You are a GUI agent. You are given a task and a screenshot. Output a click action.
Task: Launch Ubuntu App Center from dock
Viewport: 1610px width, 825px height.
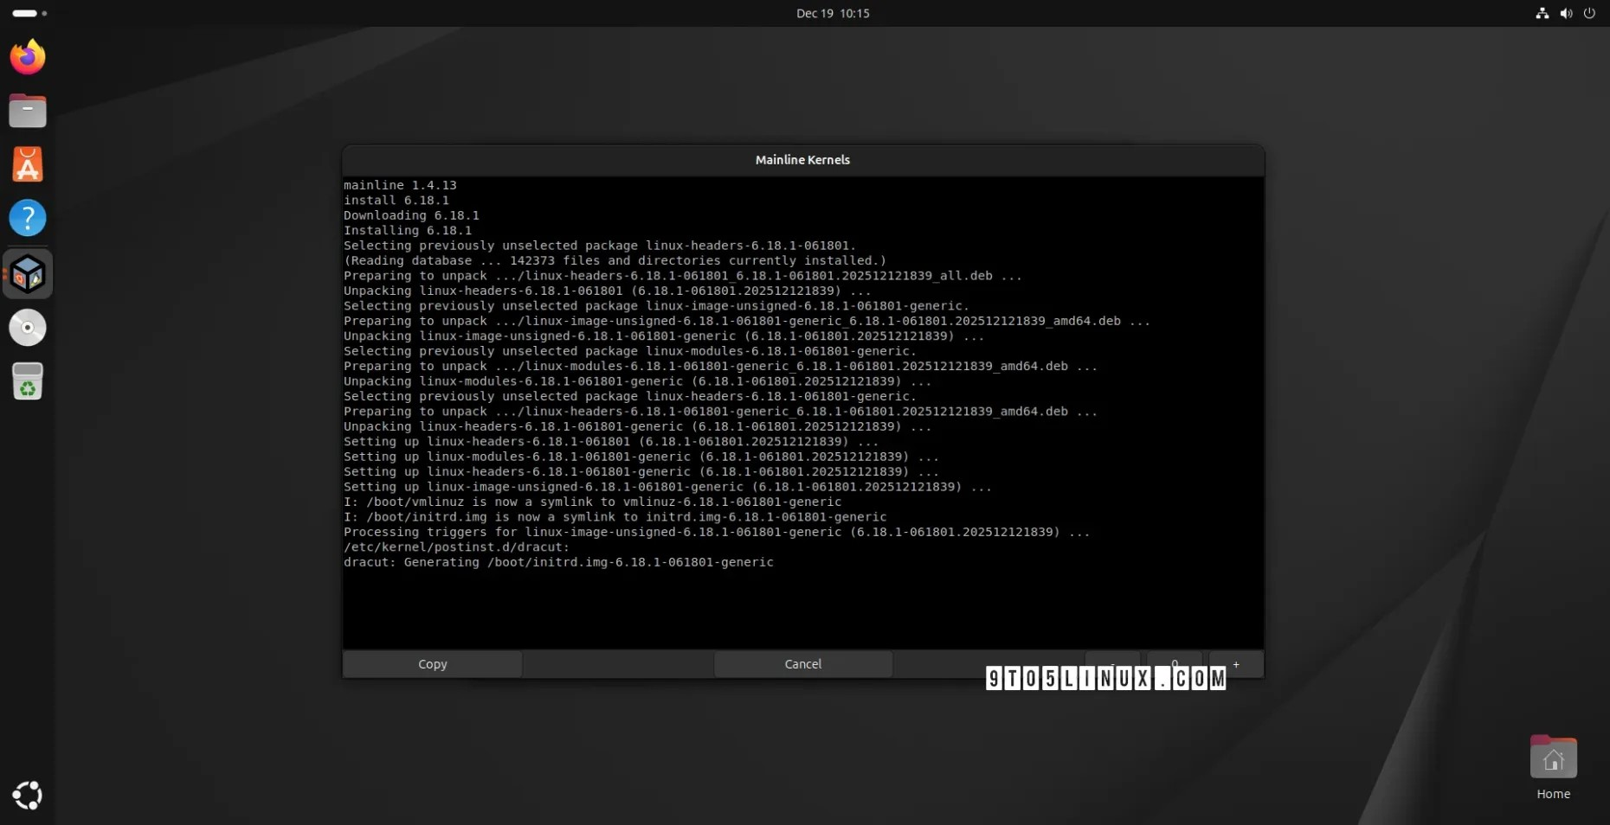[28, 164]
